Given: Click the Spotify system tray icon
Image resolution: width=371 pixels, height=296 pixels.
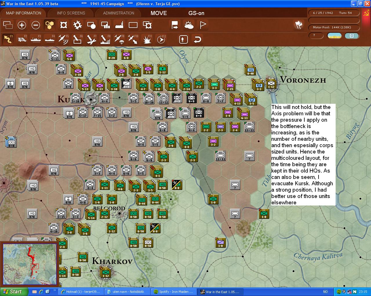Looking at the screenshot, I should coord(339,292).
